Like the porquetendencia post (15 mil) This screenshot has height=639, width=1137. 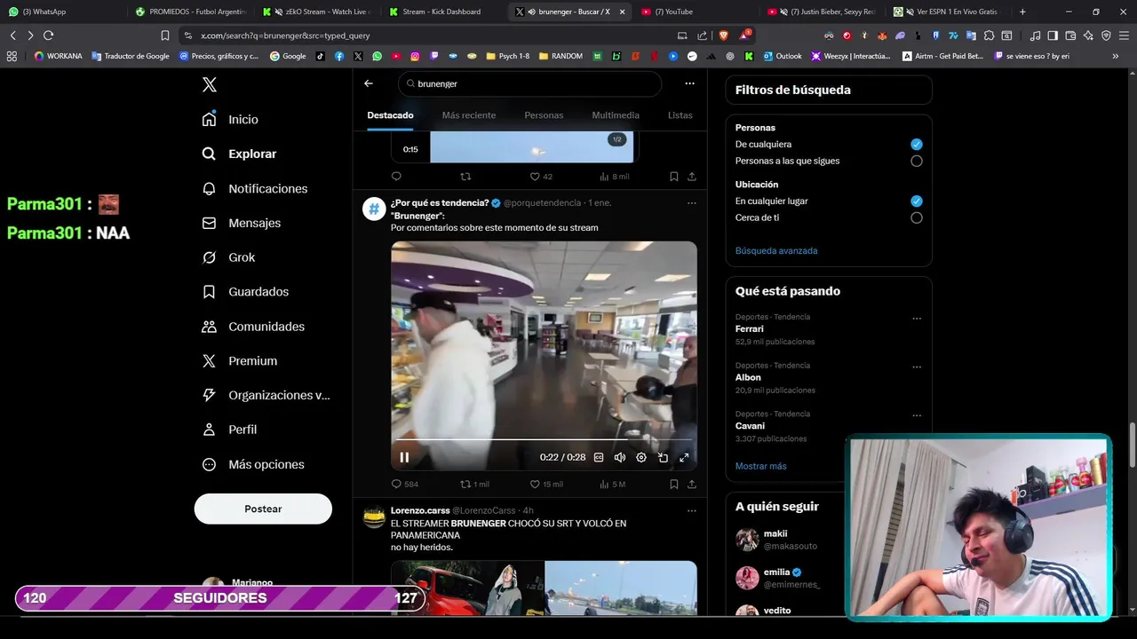(x=546, y=484)
